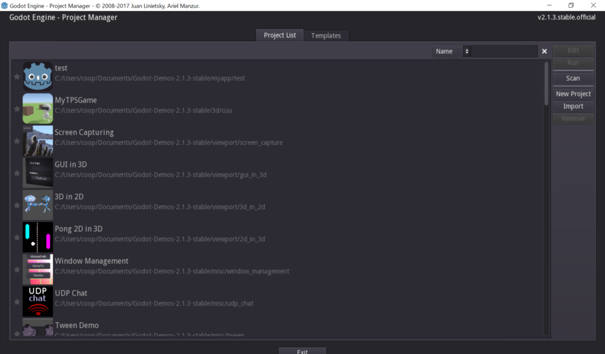Select the 'Tween Demo' project title

(77, 326)
